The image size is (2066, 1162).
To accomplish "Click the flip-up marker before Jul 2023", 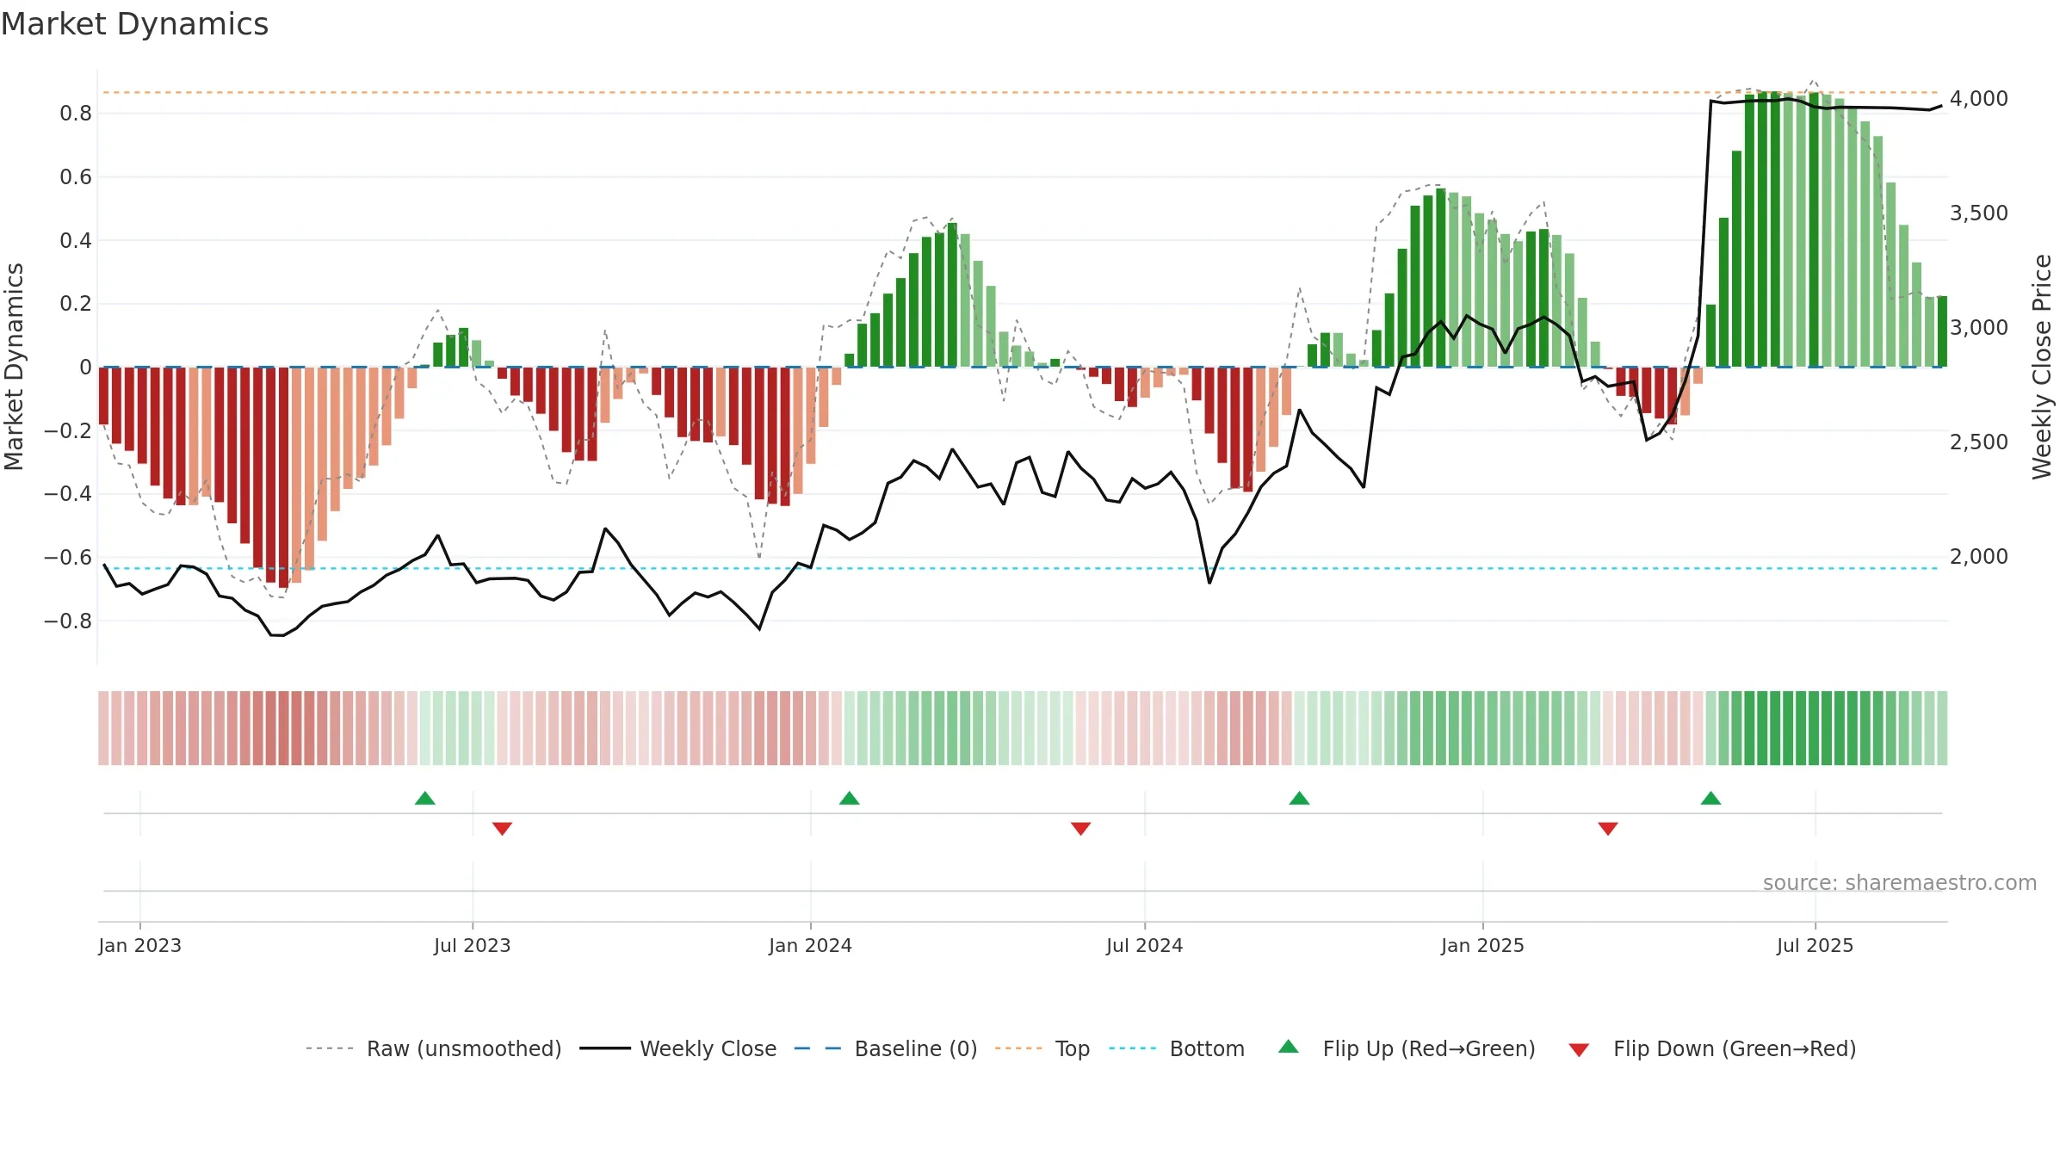I will click(425, 798).
